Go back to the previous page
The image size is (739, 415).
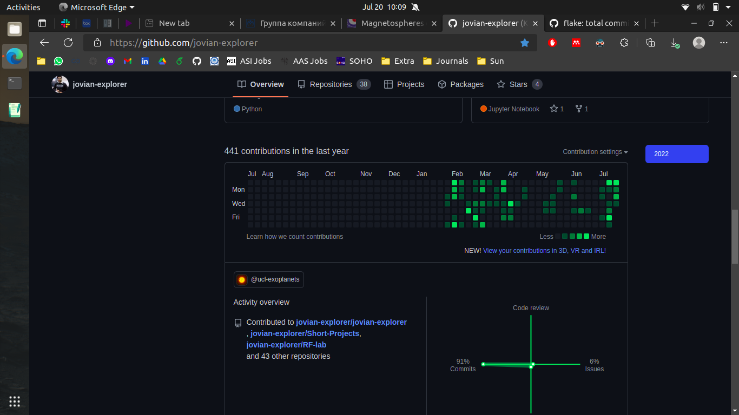point(44,43)
